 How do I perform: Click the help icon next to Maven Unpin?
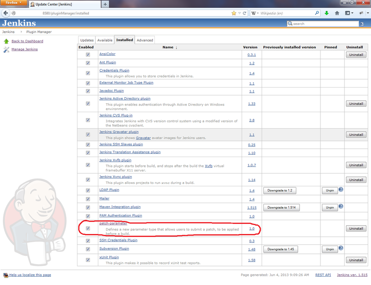click(x=341, y=206)
